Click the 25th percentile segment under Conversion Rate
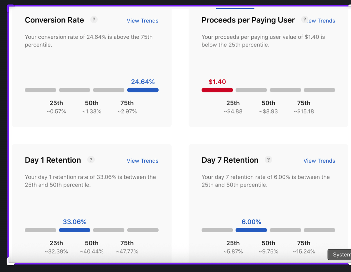This screenshot has width=351, height=272. pos(40,90)
